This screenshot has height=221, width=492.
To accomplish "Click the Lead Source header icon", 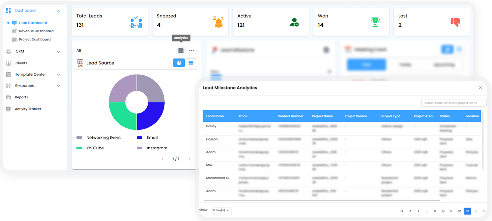I will (x=80, y=63).
